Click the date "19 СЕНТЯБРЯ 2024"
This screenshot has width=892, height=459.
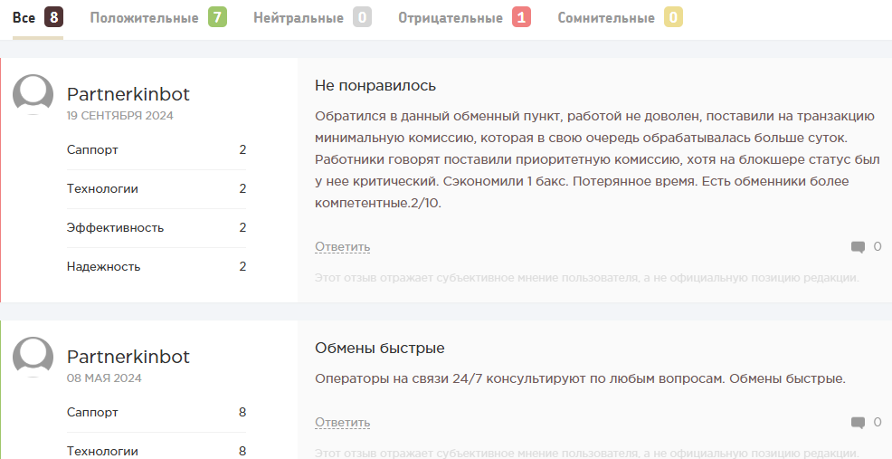[120, 116]
